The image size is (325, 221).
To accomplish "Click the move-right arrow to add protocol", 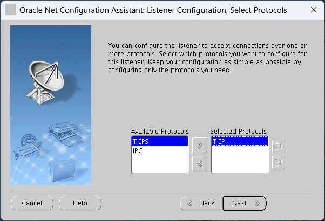I will (x=200, y=145).
